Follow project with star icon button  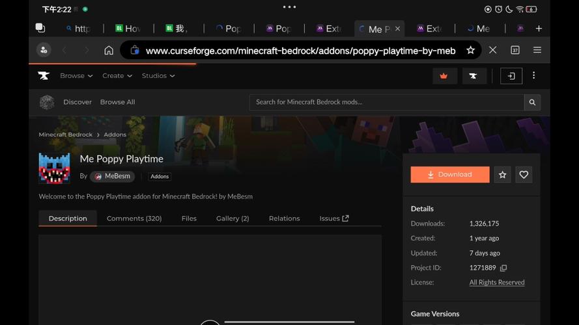click(x=503, y=175)
